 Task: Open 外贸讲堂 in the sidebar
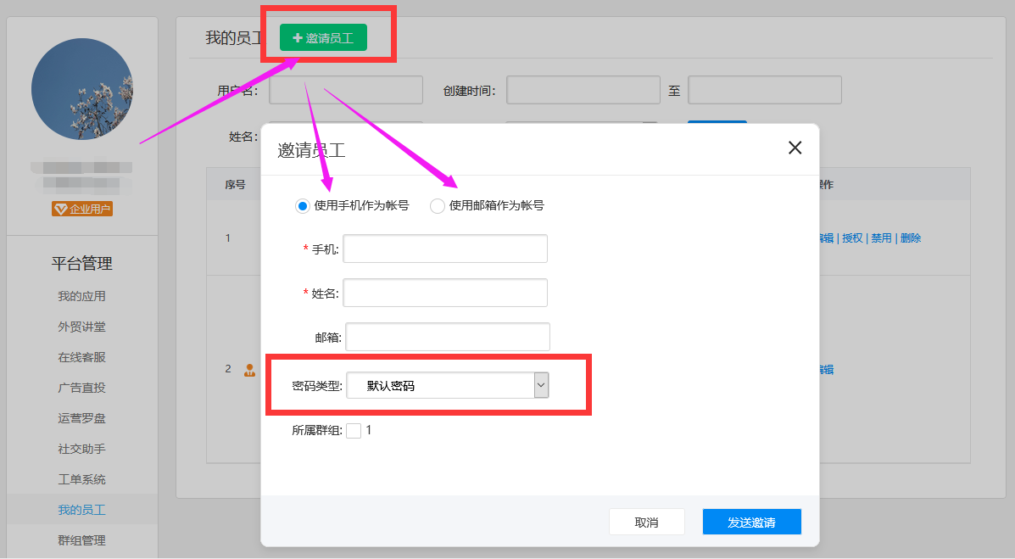[x=81, y=326]
